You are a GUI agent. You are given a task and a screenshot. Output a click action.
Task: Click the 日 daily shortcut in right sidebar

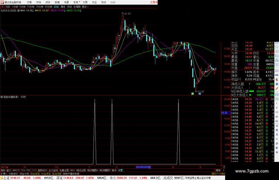[277, 126]
